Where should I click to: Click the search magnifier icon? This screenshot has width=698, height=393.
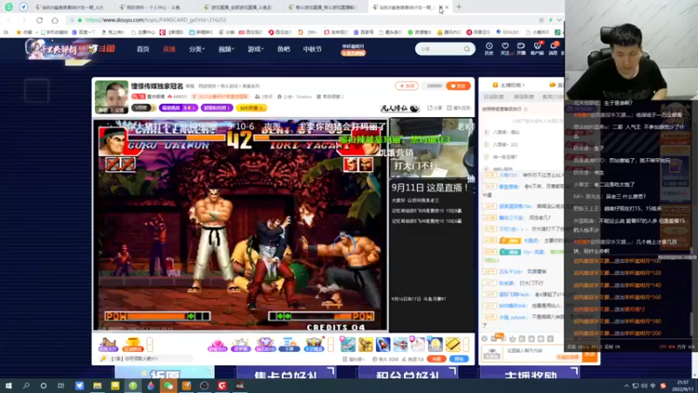pyautogui.click(x=467, y=49)
